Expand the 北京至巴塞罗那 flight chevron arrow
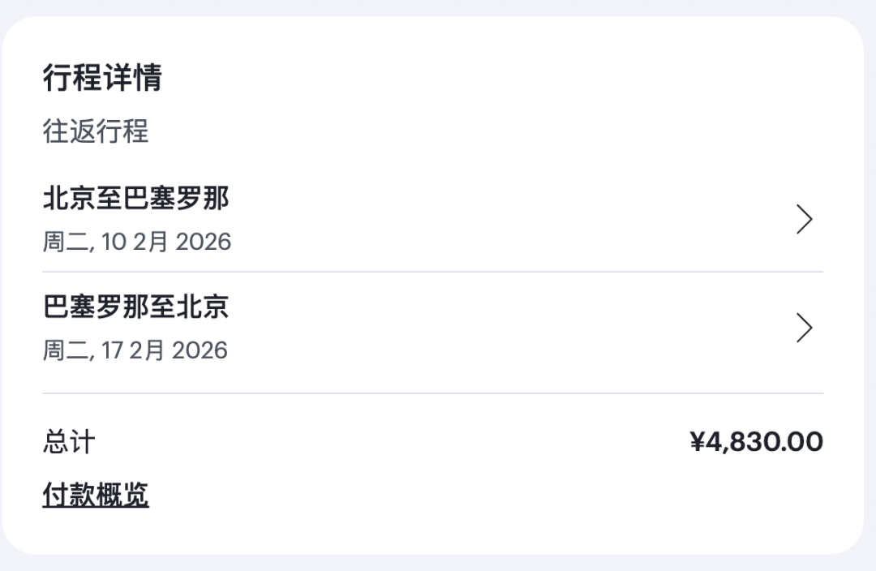This screenshot has width=876, height=571. [x=804, y=219]
